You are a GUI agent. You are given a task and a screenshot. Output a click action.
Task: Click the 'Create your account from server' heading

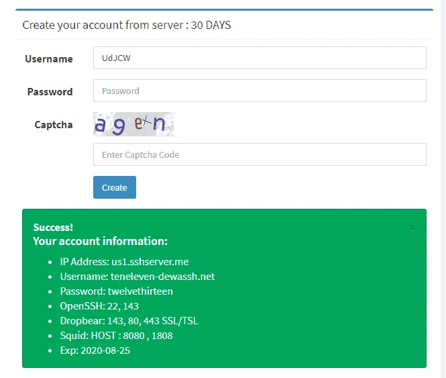(127, 25)
